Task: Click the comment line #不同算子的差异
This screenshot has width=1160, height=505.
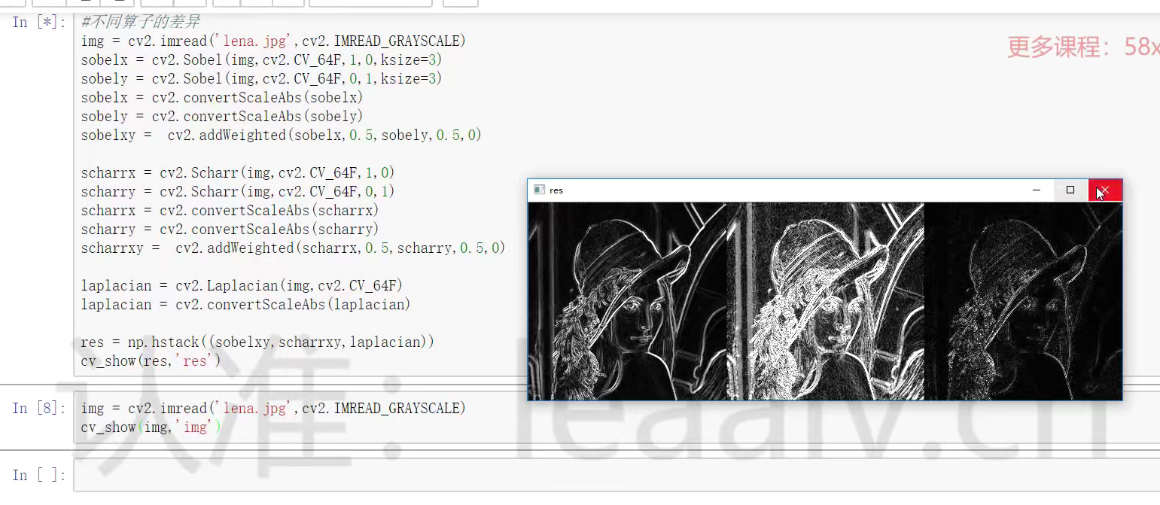Action: point(140,22)
